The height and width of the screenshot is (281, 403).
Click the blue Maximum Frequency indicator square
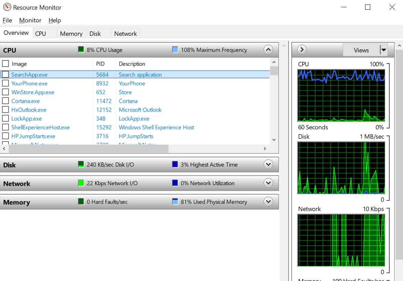click(x=175, y=50)
